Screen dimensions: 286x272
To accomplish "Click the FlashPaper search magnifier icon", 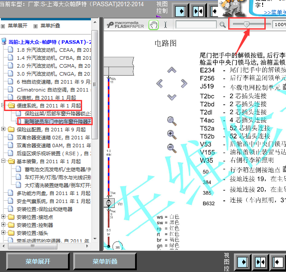I will [x=222, y=25].
